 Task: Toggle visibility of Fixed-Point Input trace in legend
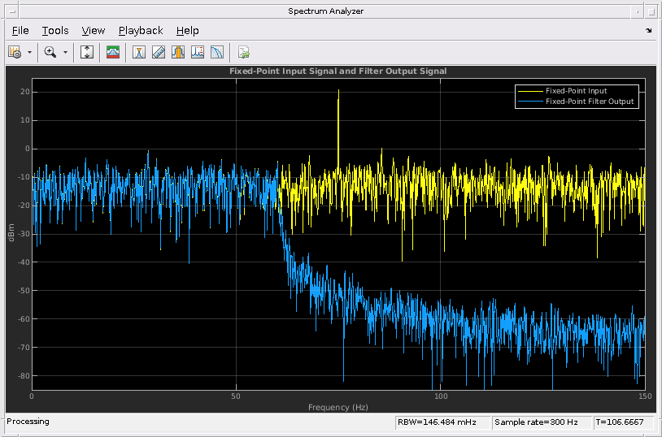tap(576, 91)
